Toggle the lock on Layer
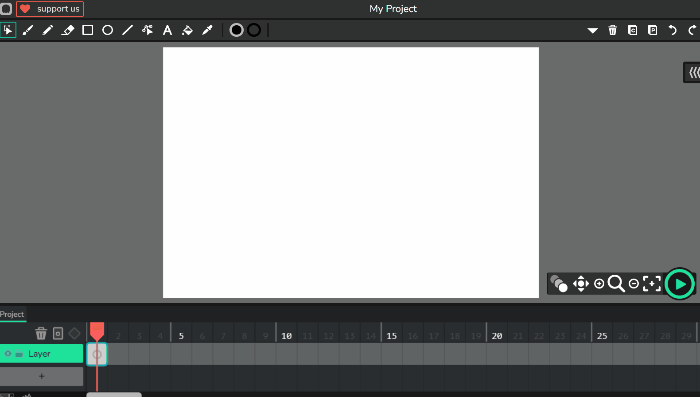700x397 pixels. 19,354
